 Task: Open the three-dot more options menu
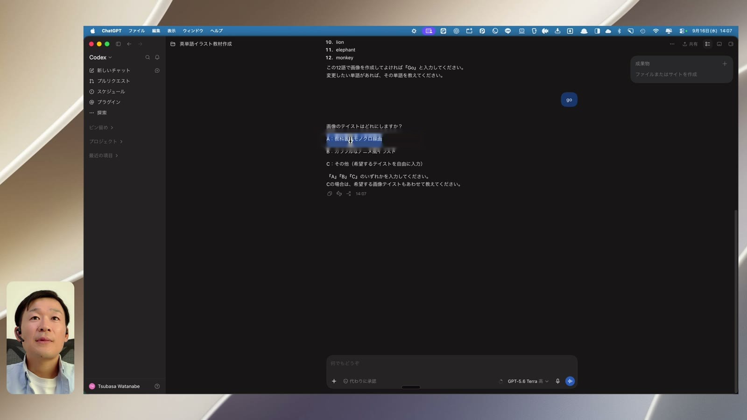672,44
